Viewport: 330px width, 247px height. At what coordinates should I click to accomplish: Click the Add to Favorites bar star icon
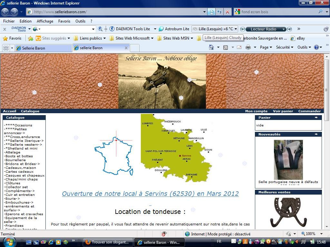[31, 38]
